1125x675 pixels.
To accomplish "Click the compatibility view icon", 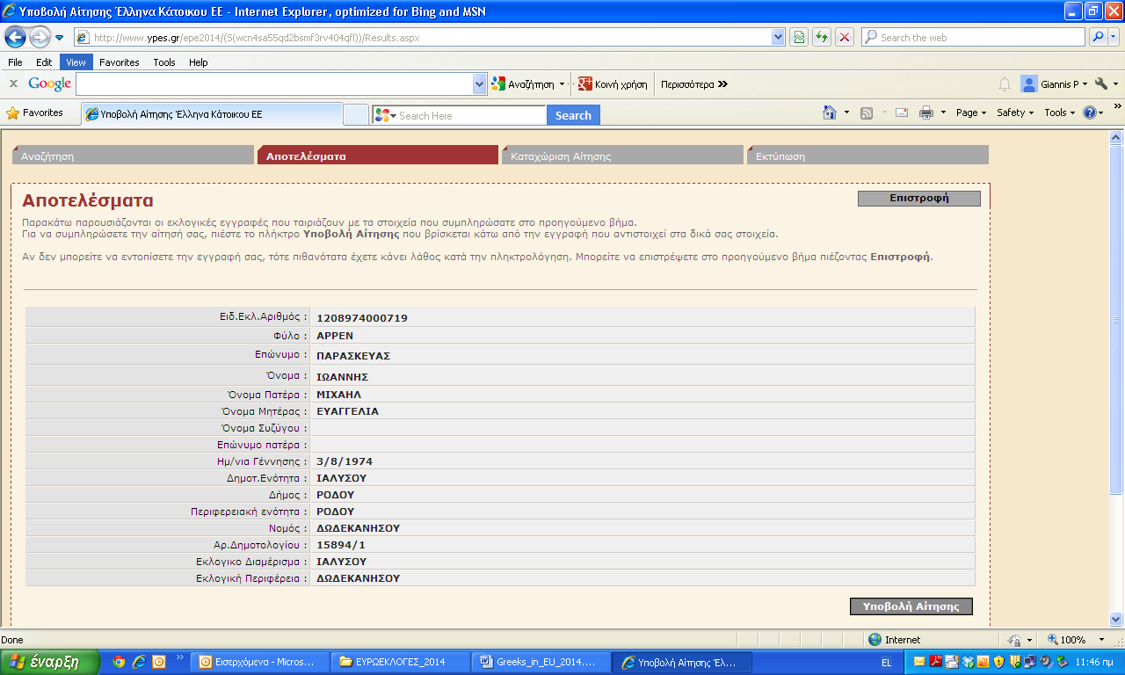I will pyautogui.click(x=799, y=37).
